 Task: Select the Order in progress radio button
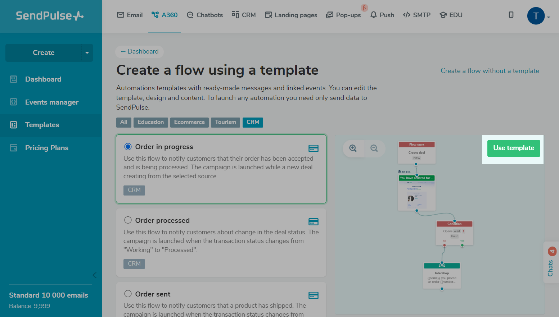128,147
